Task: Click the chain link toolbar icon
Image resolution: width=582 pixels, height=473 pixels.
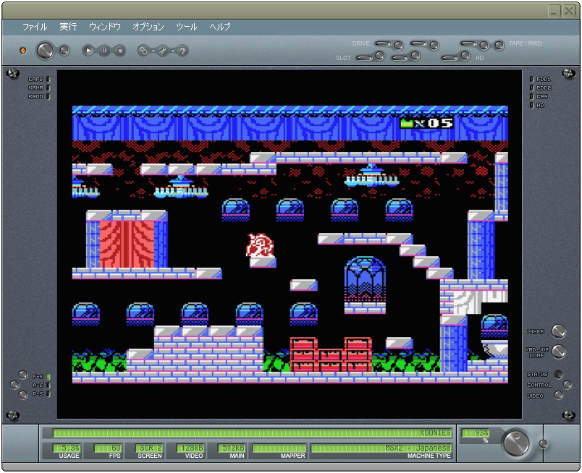Action: pos(143,50)
